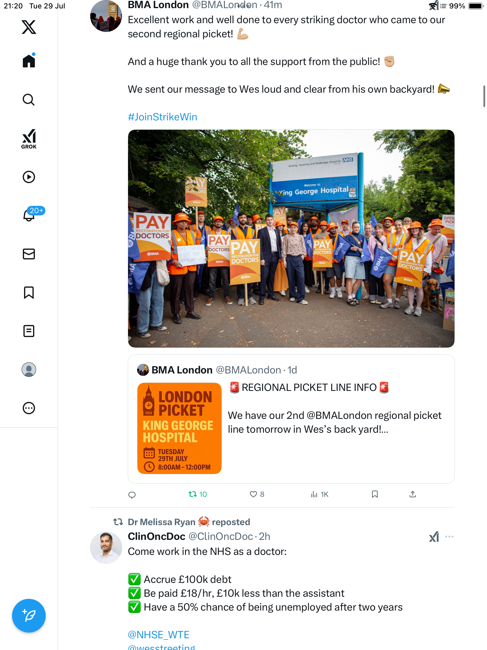Viewport: 487px width, 650px height.
Task: Open the #JoinStrikeWin hashtag
Action: (163, 117)
